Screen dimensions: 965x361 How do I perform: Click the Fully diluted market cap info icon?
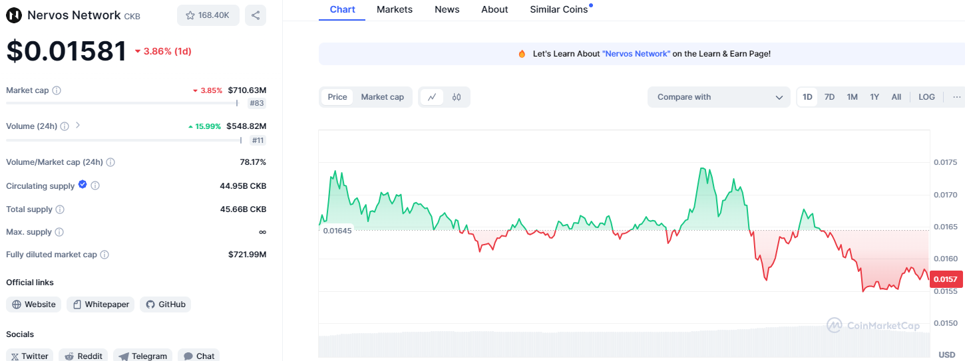[x=104, y=255]
